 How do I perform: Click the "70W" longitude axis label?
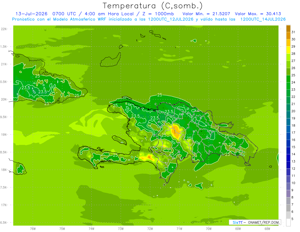tap(209, 228)
